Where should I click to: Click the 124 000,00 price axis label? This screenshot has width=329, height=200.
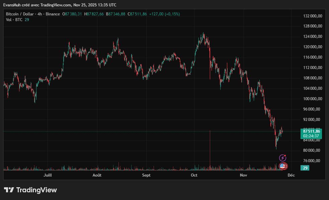313,37
